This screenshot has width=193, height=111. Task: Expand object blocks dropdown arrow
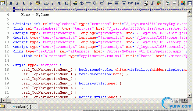click(161, 1)
